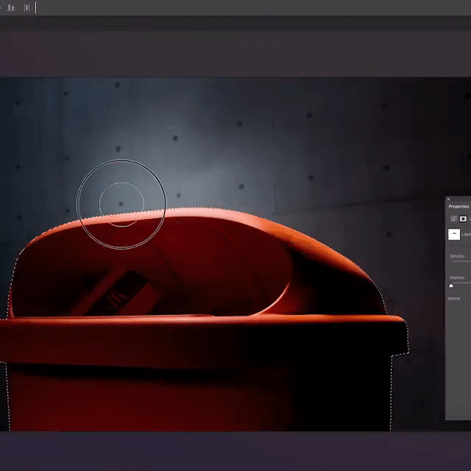The image size is (471, 471).
Task: Select the Properties panel tab
Action: tap(458, 206)
